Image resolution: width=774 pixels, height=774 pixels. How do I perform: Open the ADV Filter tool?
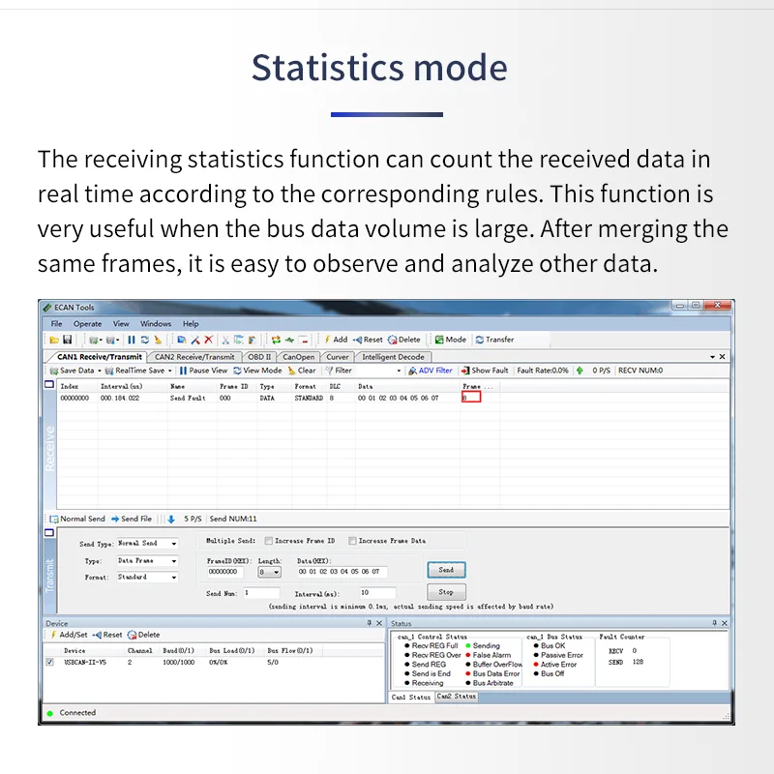coord(412,371)
